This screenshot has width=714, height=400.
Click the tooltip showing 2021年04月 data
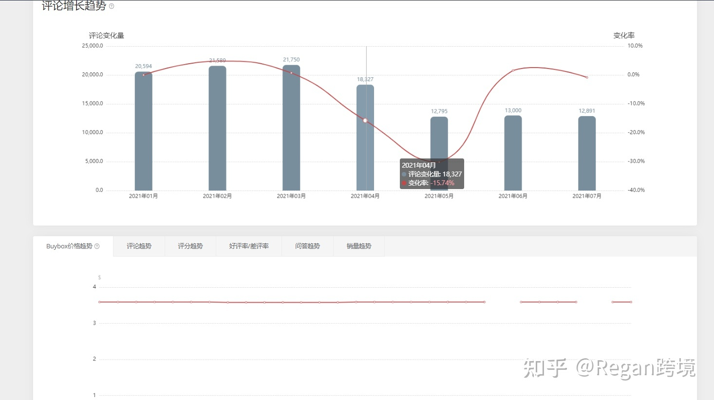[x=432, y=174]
